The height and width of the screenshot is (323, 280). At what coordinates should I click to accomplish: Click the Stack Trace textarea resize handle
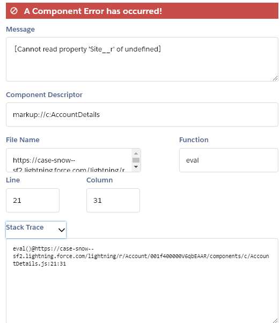275,320
